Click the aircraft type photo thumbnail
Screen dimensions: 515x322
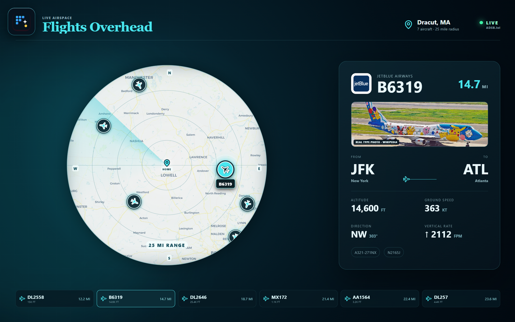(419, 124)
